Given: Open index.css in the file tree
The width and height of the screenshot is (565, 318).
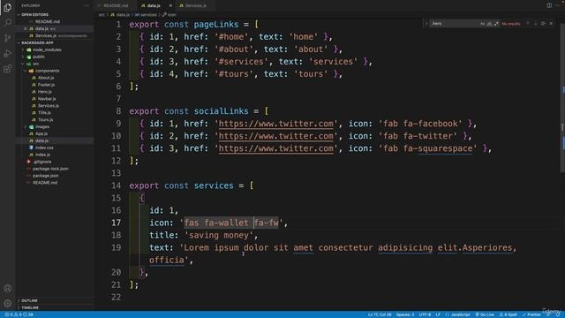Looking at the screenshot, I should (x=44, y=148).
